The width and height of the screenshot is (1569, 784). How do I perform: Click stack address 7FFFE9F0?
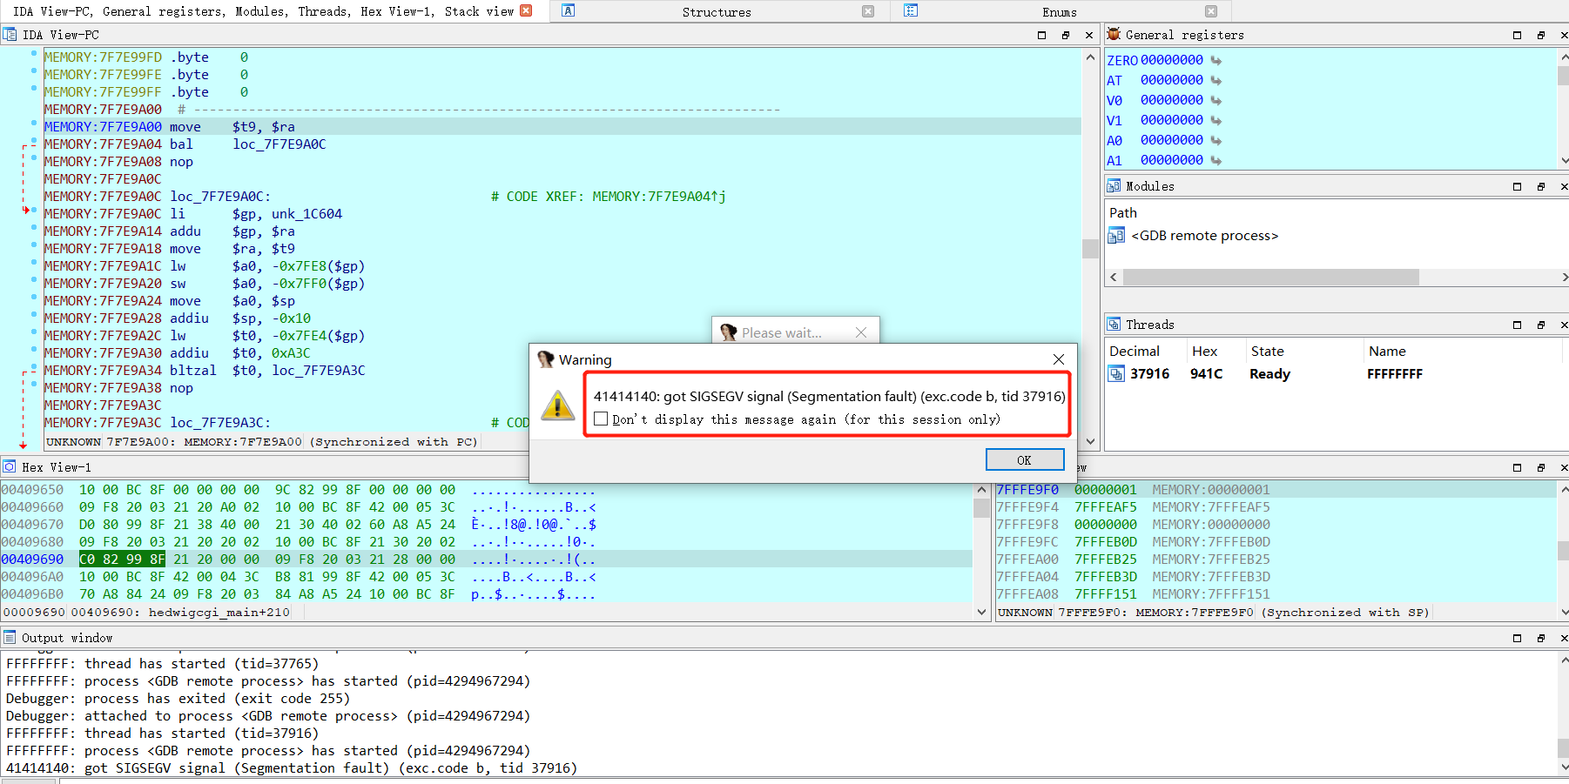point(1027,490)
